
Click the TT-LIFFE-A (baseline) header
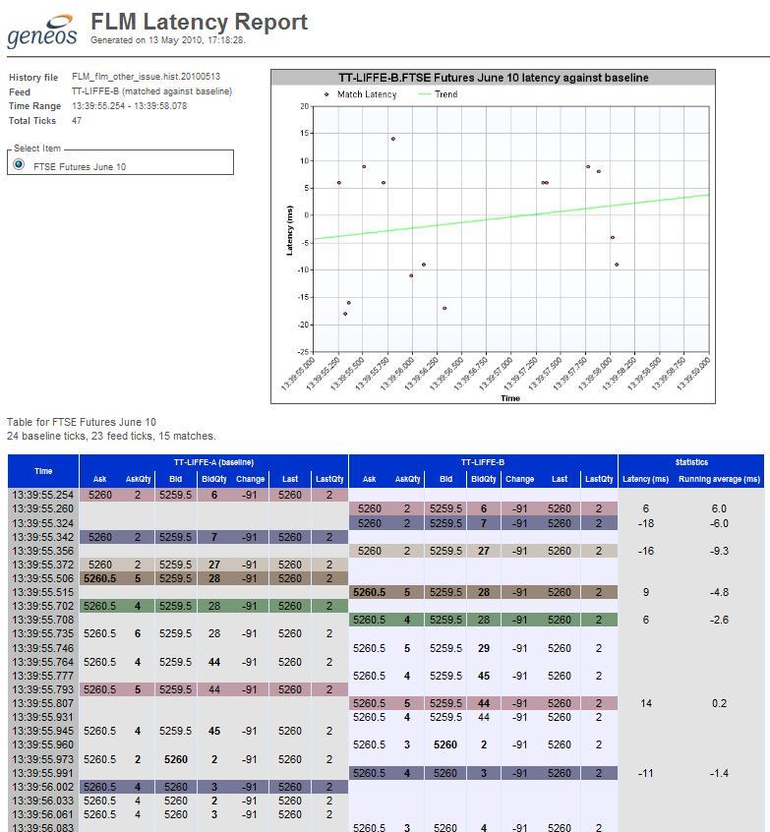coord(213,462)
